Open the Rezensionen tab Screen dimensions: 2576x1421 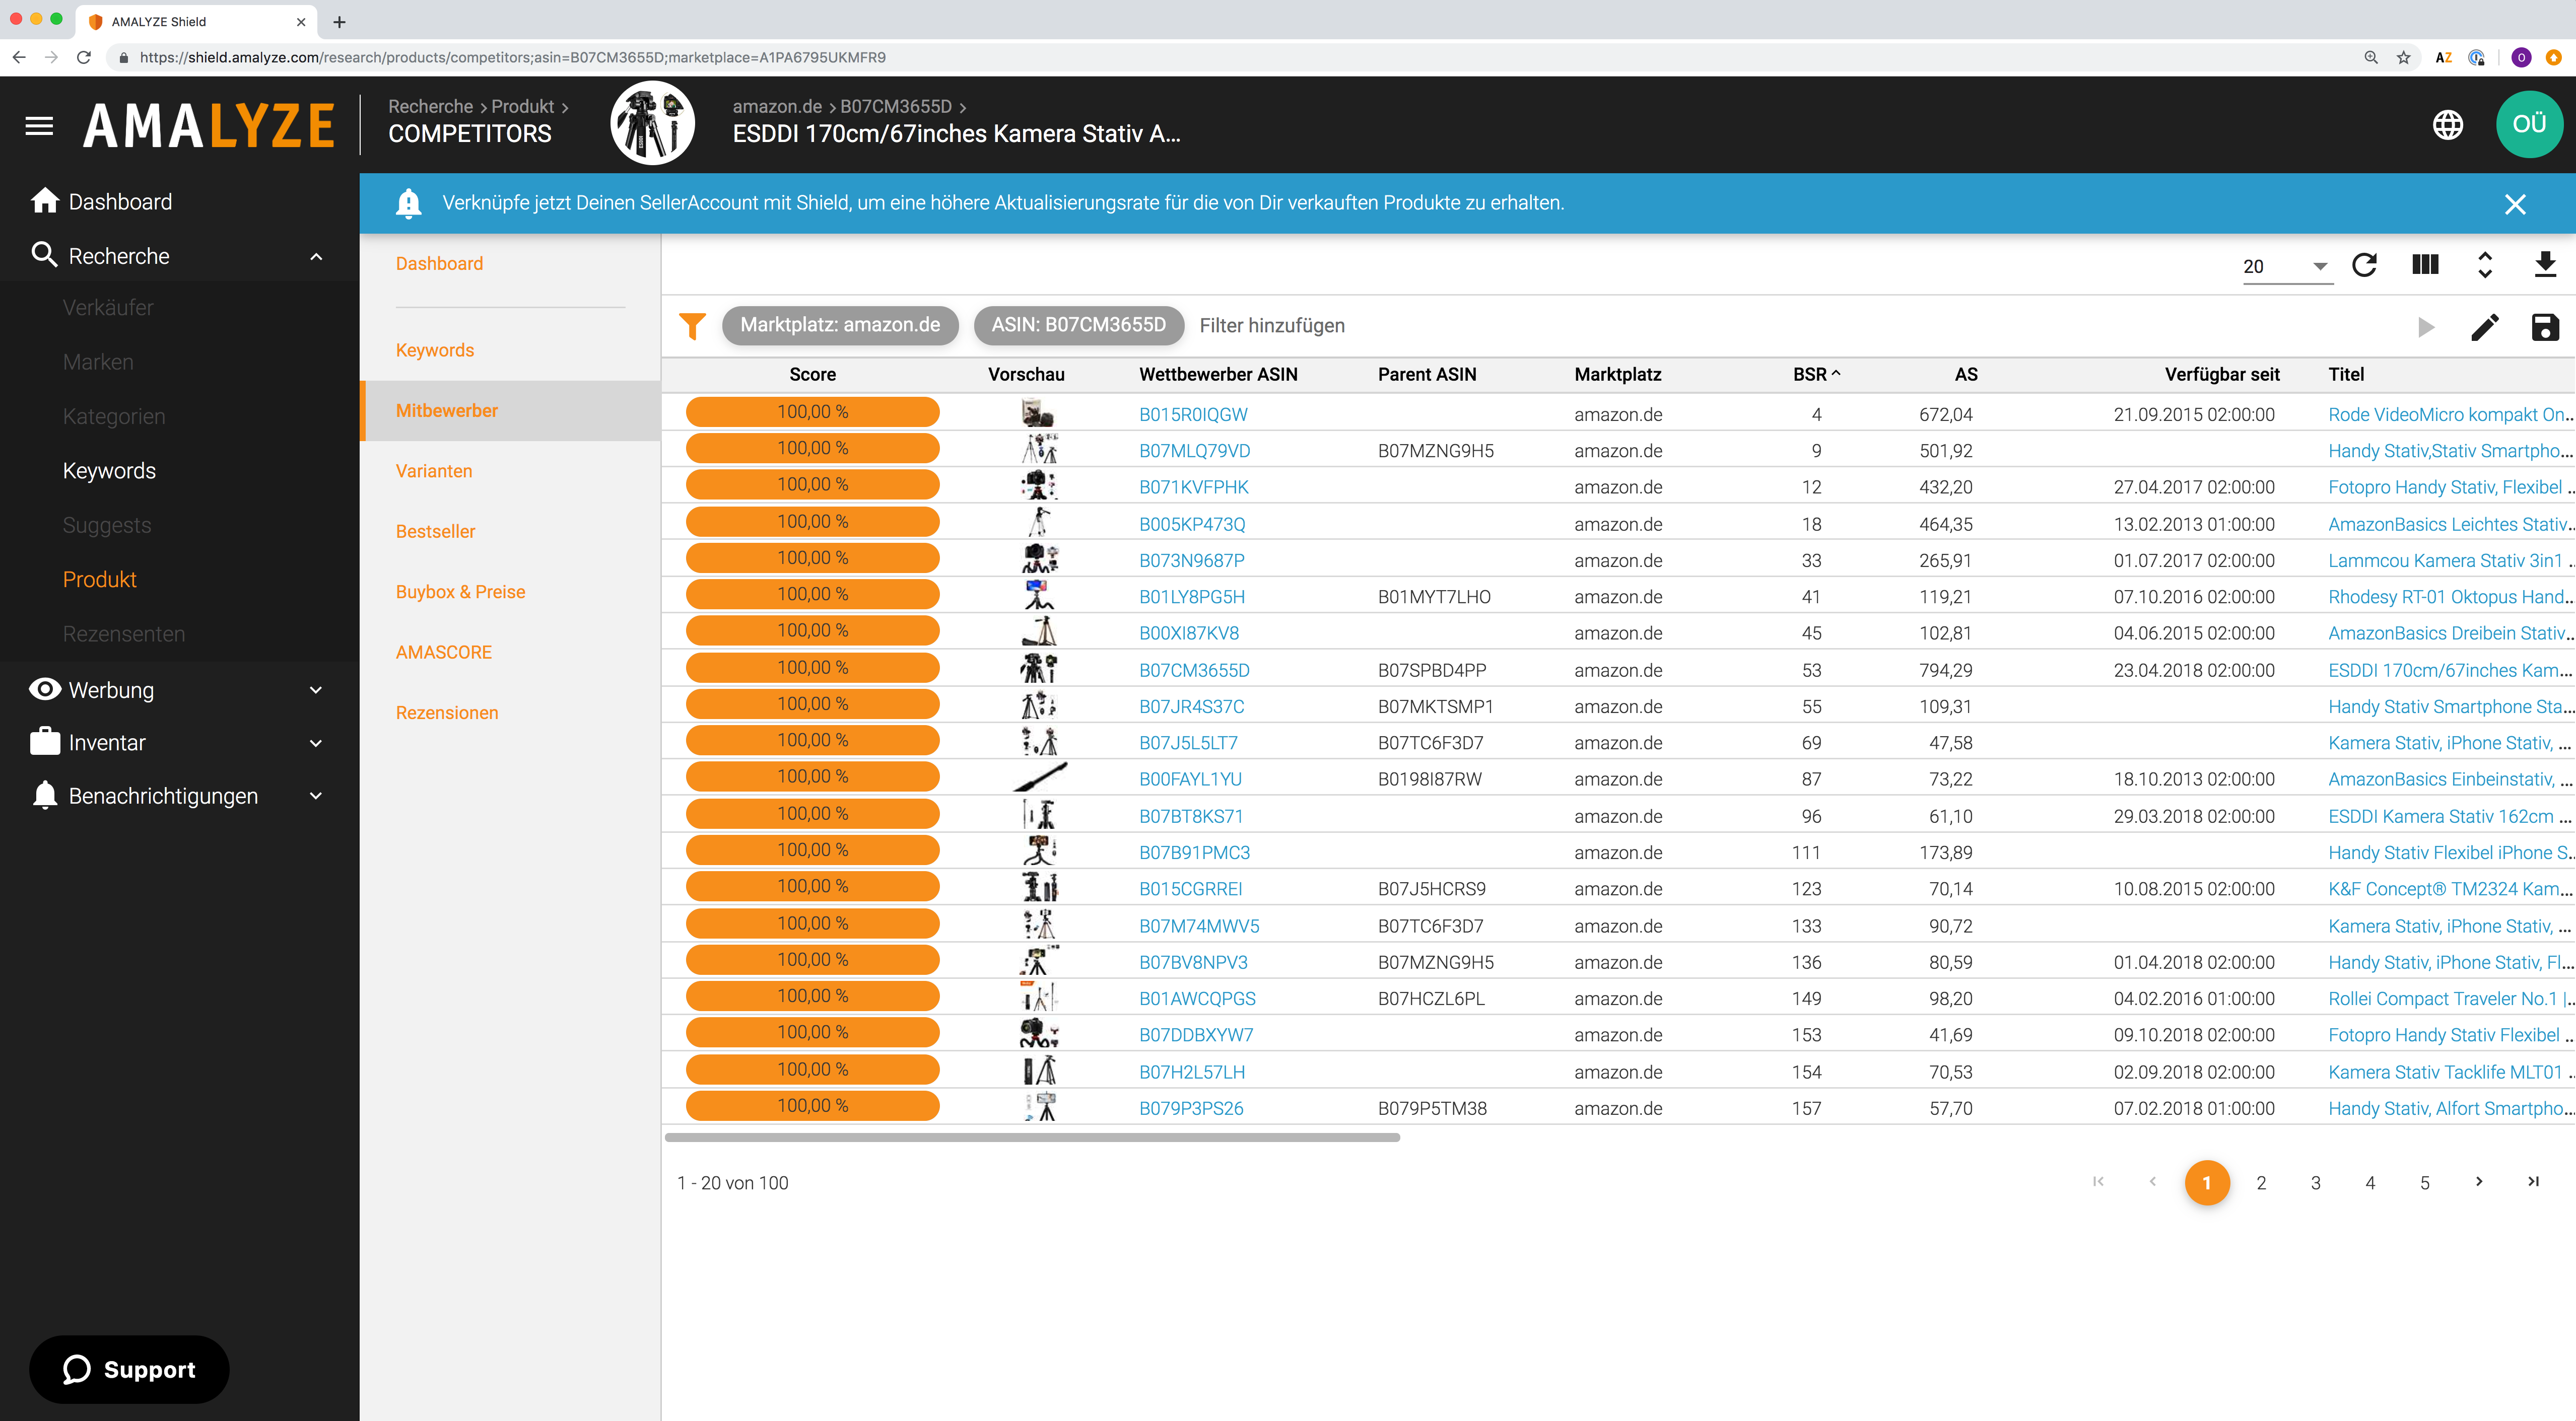tap(446, 713)
